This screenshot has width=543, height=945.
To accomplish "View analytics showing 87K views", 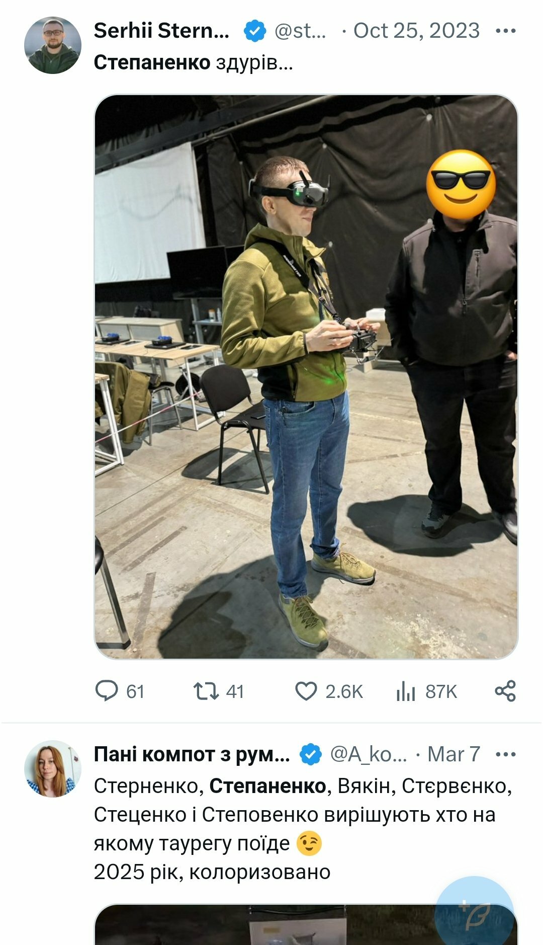I will tap(406, 691).
